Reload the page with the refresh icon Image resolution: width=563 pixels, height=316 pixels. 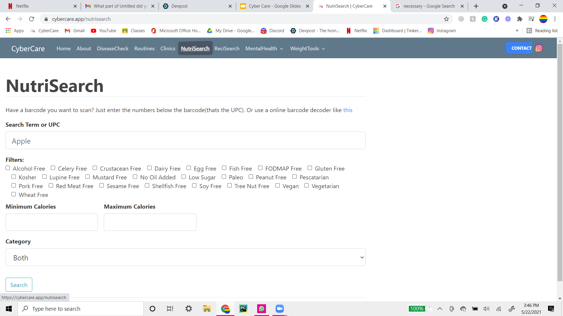pos(32,19)
